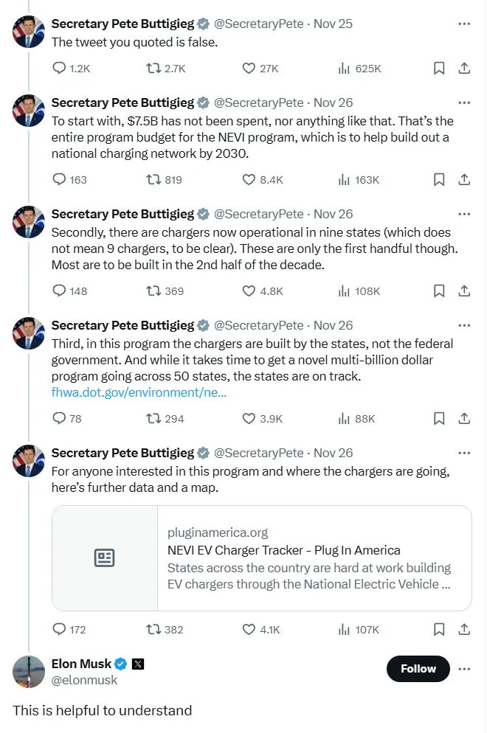Share the NEVI EV Charger Tracker tweet
The image size is (487, 733).
point(464,629)
